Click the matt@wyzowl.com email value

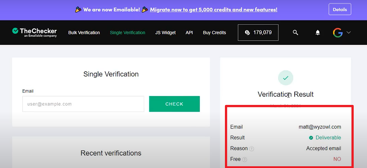click(320, 127)
